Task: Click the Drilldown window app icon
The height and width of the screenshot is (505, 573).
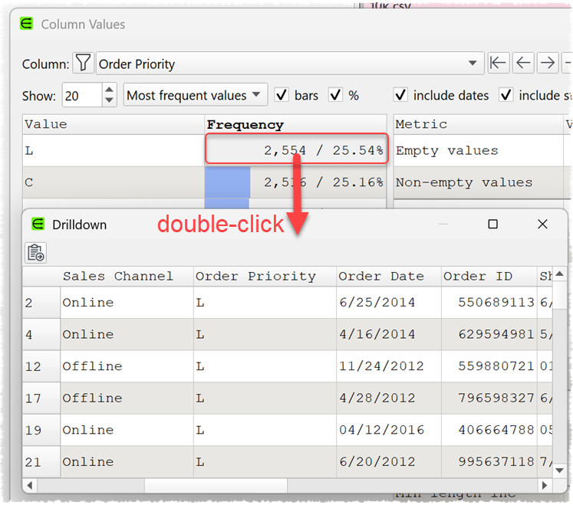Action: click(38, 224)
